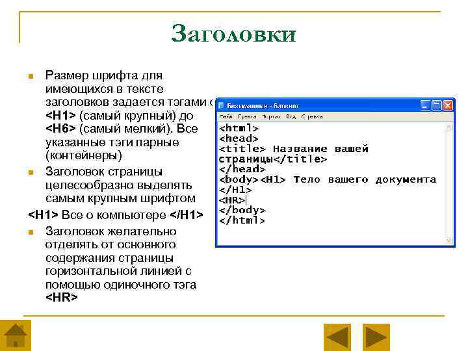Click the </body> line in Notepad

click(242, 210)
